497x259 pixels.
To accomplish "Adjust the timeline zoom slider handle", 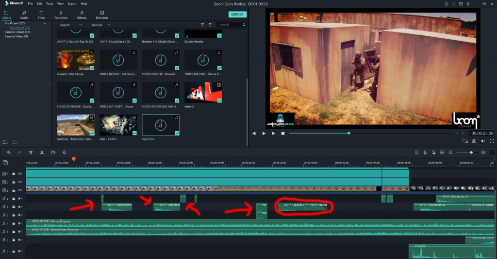I will pyautogui.click(x=471, y=152).
